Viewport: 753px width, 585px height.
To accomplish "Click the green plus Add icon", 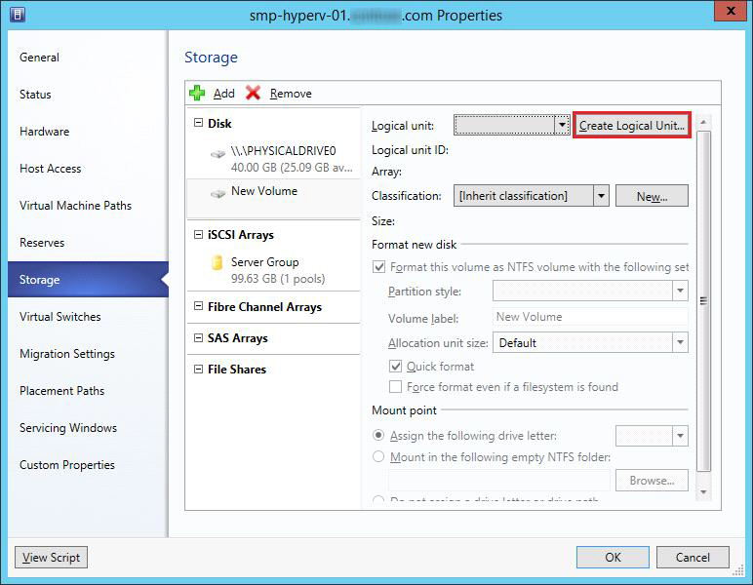I will click(x=197, y=93).
